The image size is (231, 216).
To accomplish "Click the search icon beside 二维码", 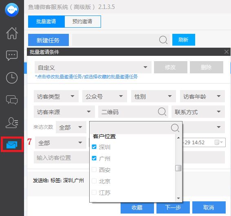I will (x=162, y=112).
